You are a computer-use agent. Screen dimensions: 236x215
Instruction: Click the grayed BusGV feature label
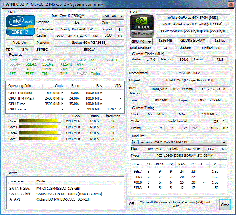pos(81,74)
